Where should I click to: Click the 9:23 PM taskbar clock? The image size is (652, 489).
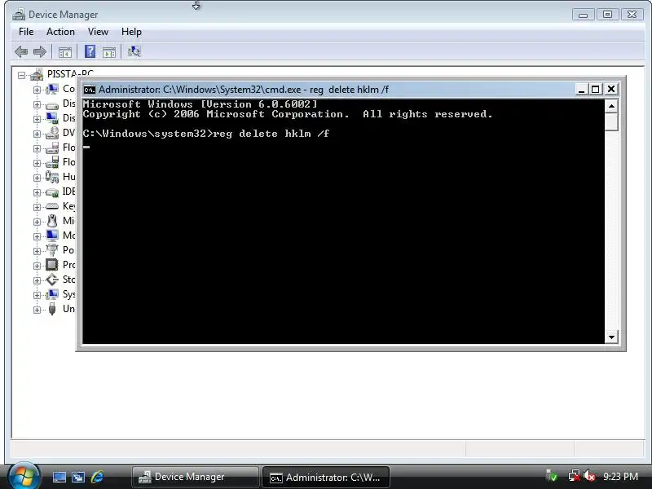coord(620,476)
